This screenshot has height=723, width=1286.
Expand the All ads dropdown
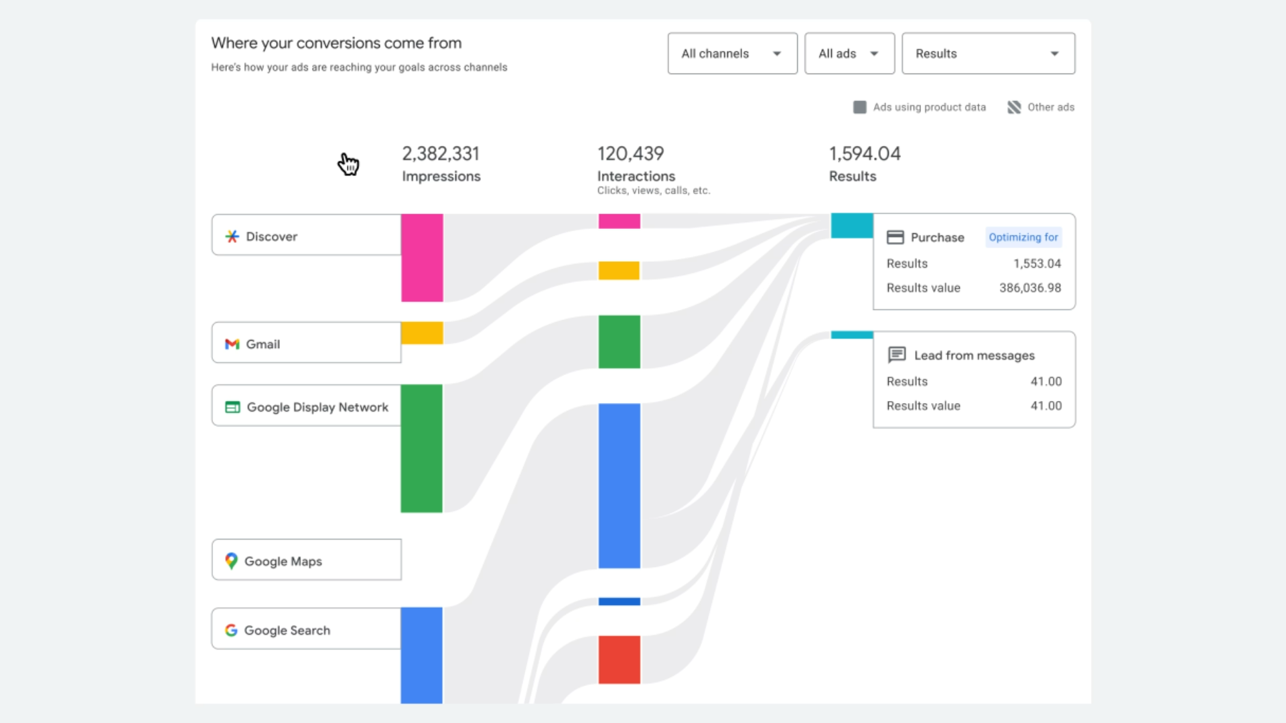point(849,54)
